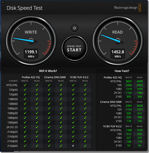This screenshot has height=153, width=149.
Task: Select the 2160p60 format row label
Action: pos(13,146)
